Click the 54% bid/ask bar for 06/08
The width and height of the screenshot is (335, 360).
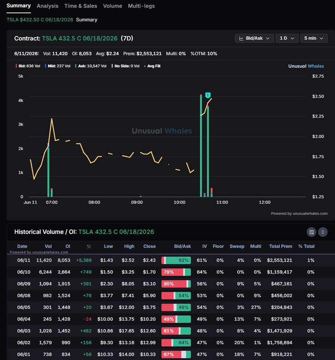[176, 296]
